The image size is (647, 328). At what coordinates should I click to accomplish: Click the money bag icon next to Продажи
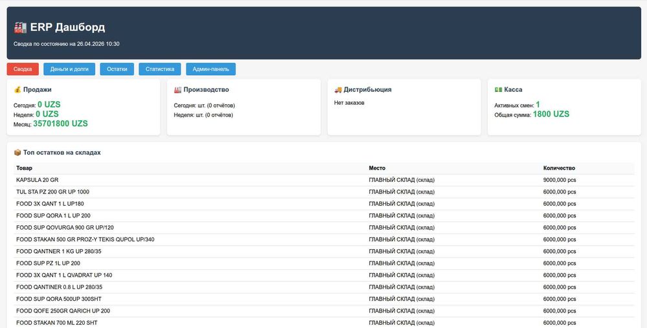click(17, 90)
